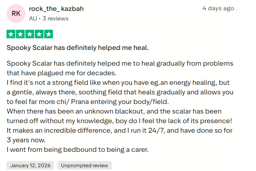Open review title "Spooky Scalar has definitely helped me heal."
The width and height of the screenshot is (256, 171).
[x=78, y=48]
